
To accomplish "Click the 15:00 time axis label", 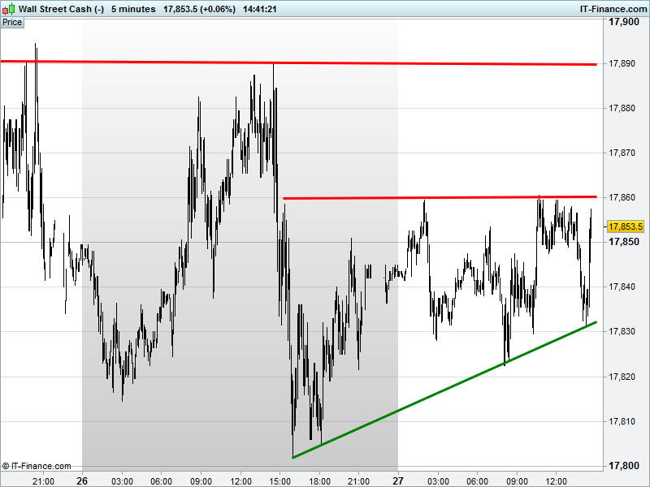I will (279, 481).
